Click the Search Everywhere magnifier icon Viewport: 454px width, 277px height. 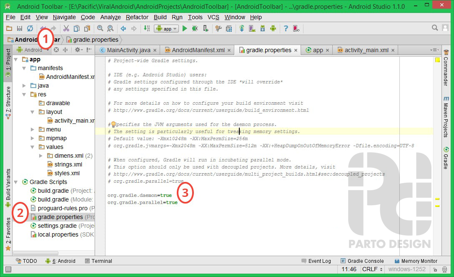[435, 28]
